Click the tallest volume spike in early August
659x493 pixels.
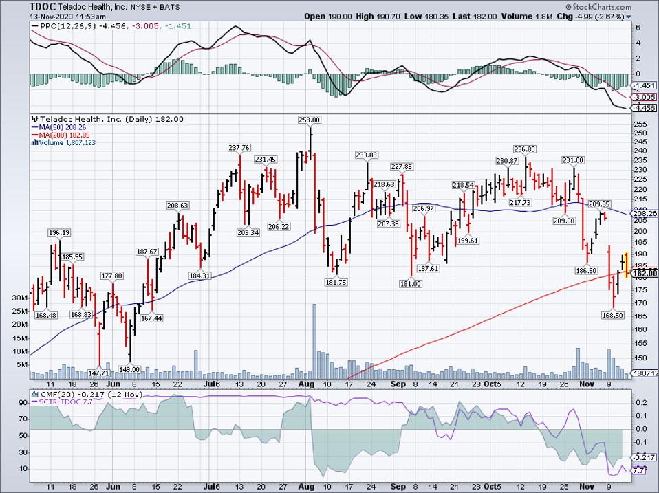tap(314, 342)
